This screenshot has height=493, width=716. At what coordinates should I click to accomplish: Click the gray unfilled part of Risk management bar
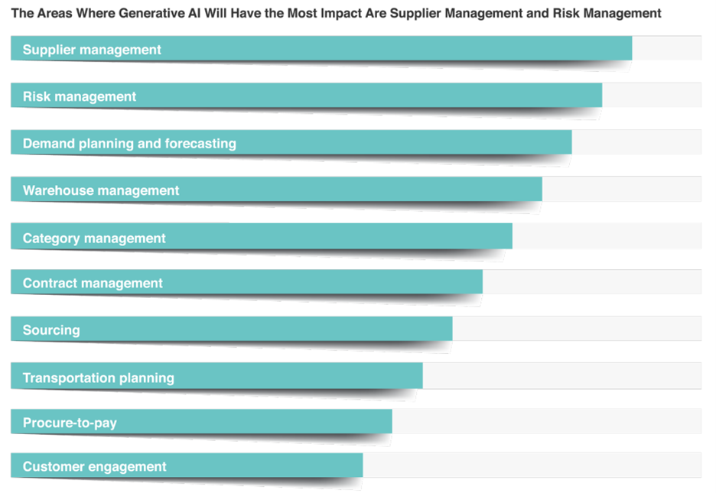651,95
